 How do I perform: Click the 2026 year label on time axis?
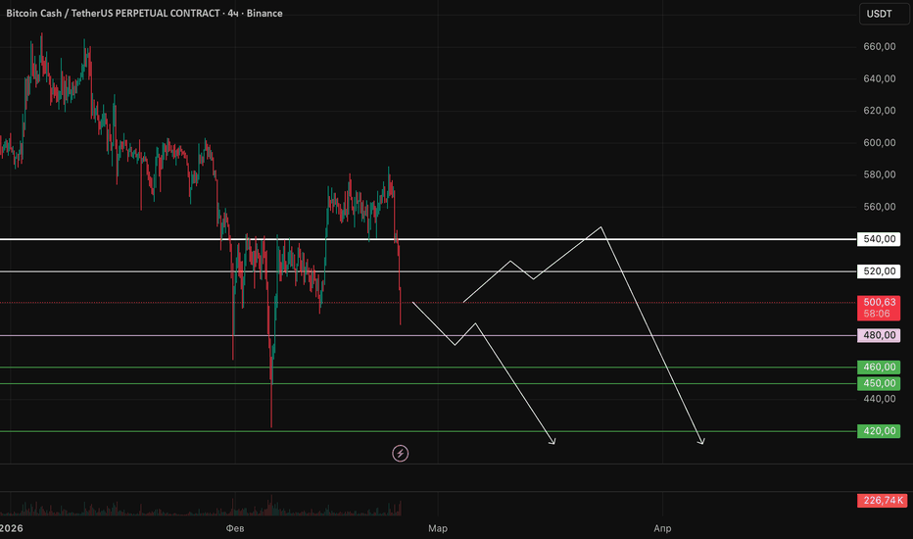(11, 528)
